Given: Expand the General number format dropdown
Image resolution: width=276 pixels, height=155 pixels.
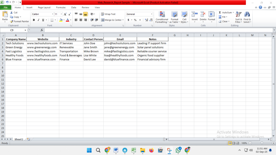Looking at the screenshot, I should 151,14.
